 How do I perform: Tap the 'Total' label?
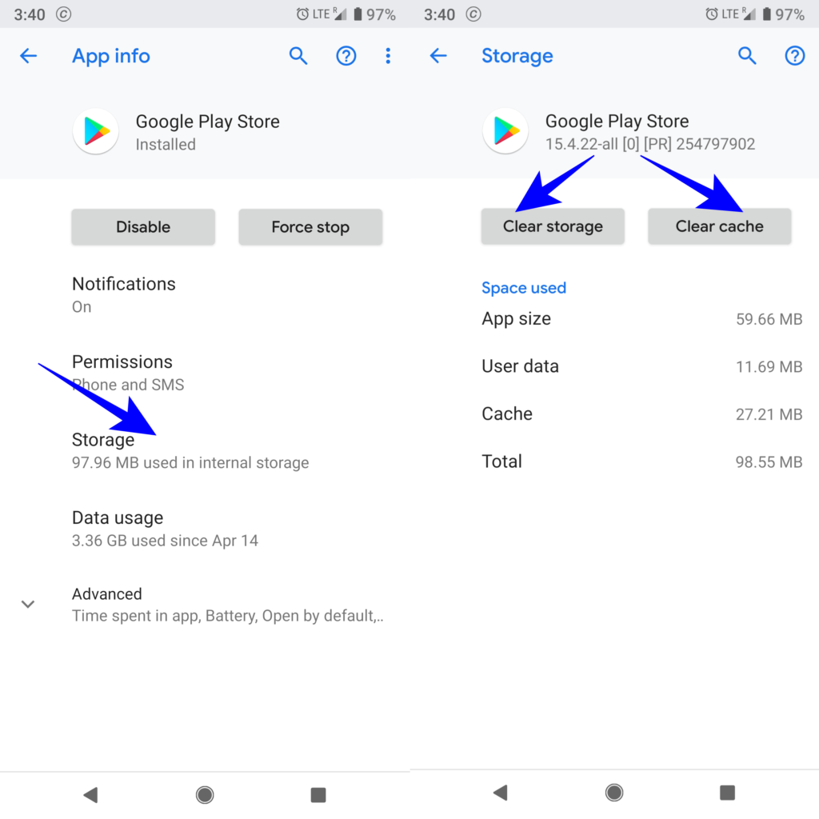(x=501, y=461)
